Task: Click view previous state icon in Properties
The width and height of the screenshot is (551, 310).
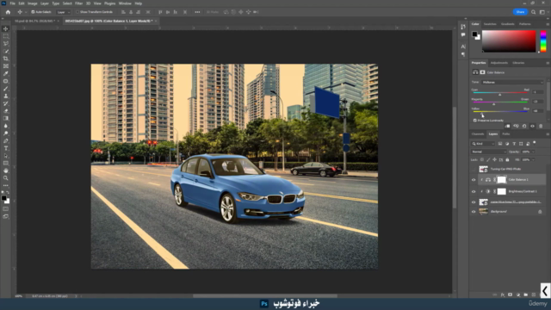Action: pyautogui.click(x=516, y=126)
